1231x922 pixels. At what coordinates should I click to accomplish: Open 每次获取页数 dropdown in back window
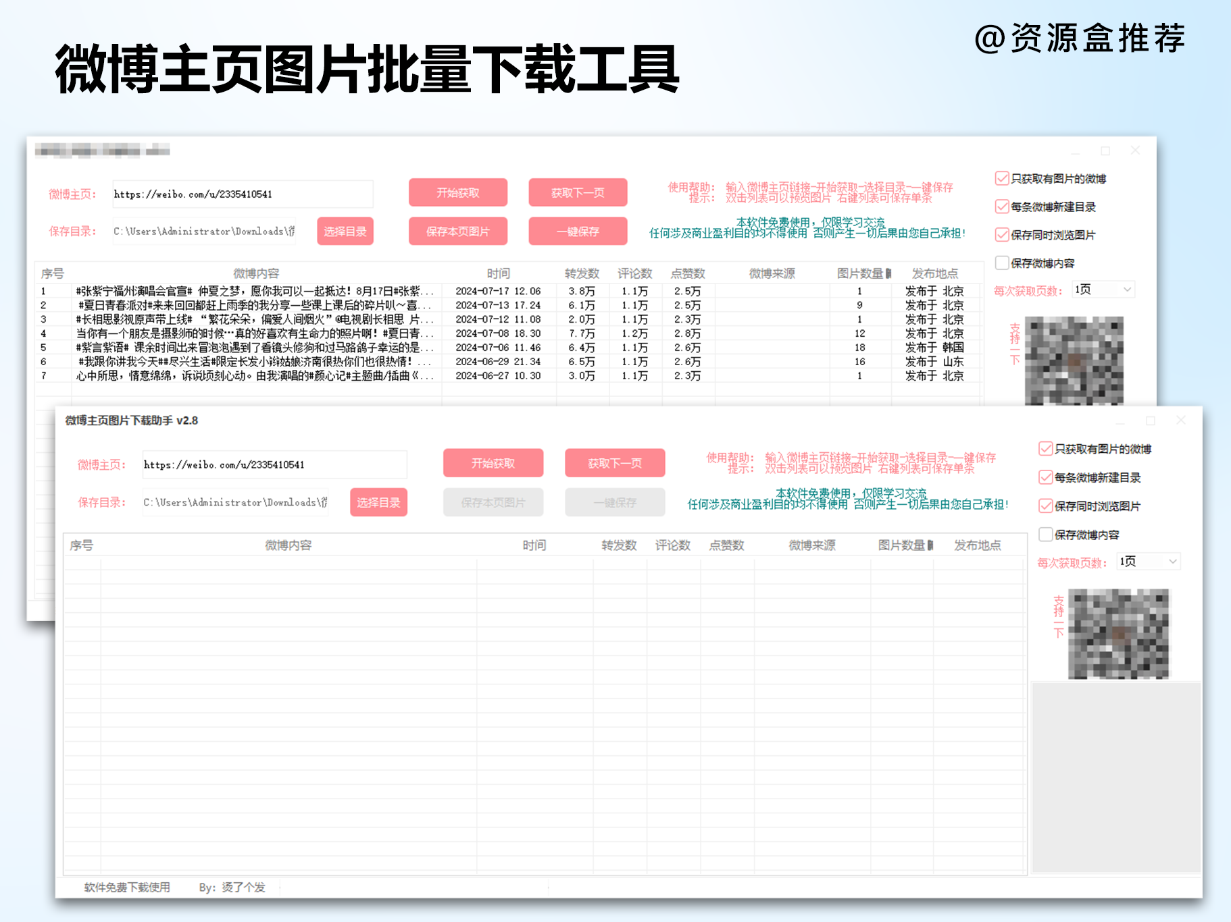1103,290
